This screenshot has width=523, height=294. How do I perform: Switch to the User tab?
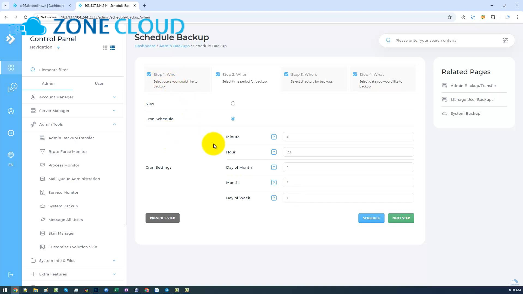point(99,83)
